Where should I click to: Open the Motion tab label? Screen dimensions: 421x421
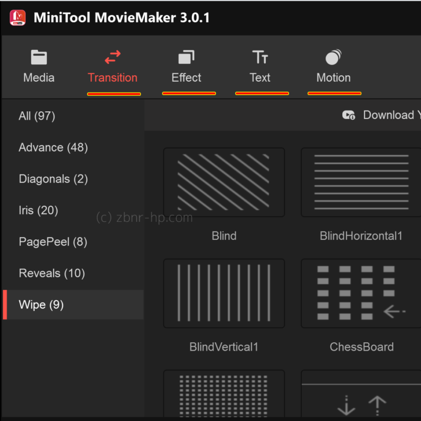[x=333, y=78]
